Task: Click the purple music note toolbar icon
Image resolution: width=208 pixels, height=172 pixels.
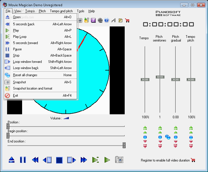Action: [x=93, y=20]
